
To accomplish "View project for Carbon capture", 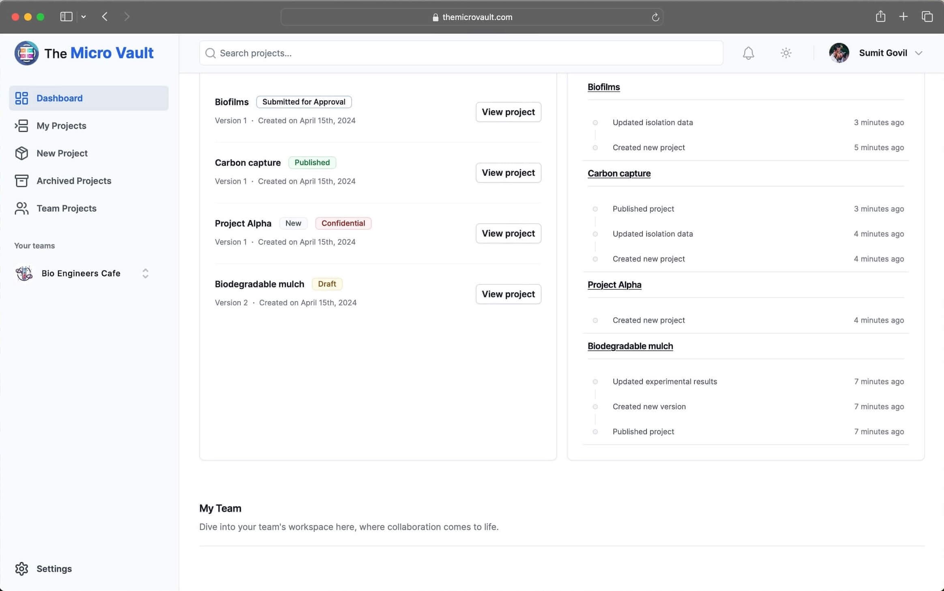I will point(508,173).
